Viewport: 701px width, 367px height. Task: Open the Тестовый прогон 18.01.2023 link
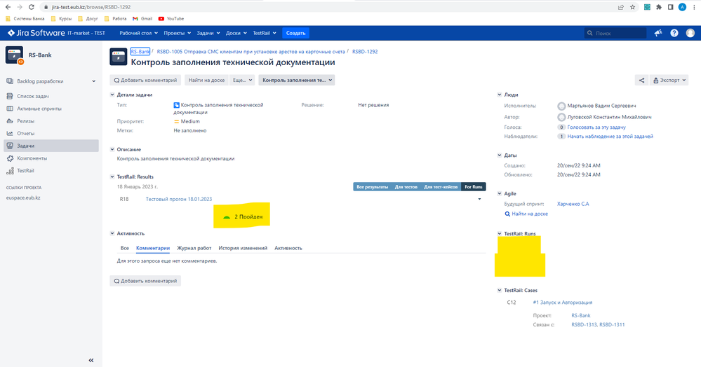click(179, 199)
